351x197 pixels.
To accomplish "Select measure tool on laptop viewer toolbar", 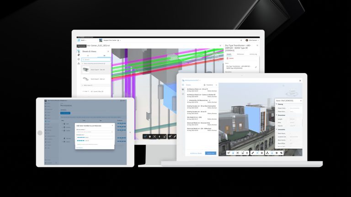I will 252,153.
